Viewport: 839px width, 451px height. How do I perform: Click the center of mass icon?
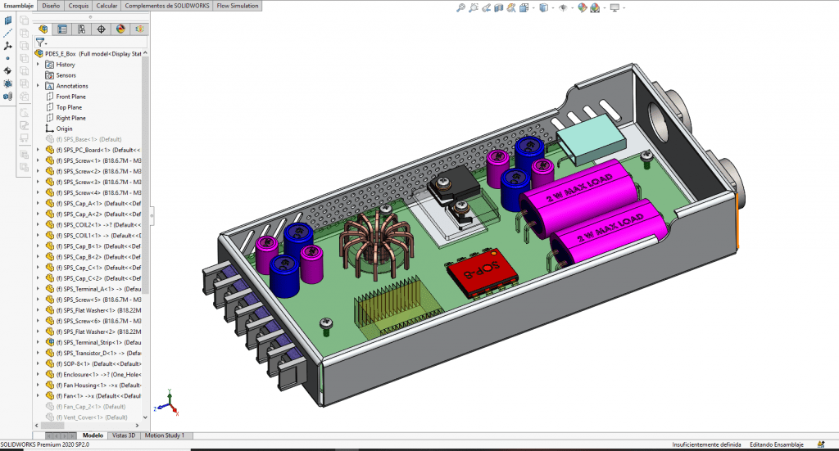[x=7, y=70]
